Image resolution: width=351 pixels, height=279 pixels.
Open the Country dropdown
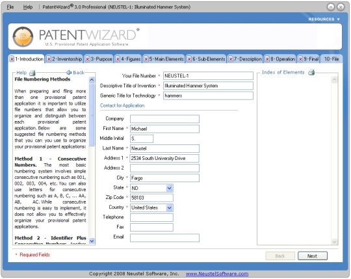point(170,208)
